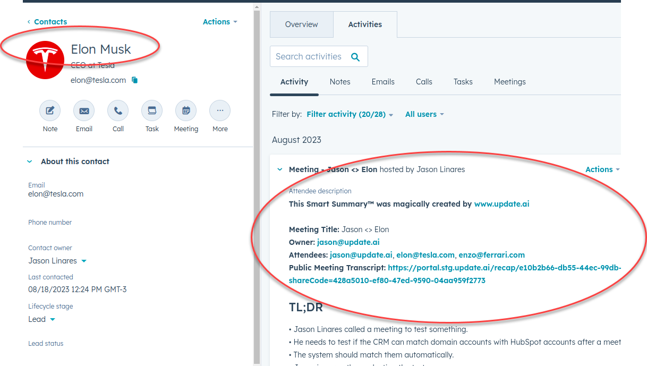Open the All users filter dropdown

coord(424,114)
